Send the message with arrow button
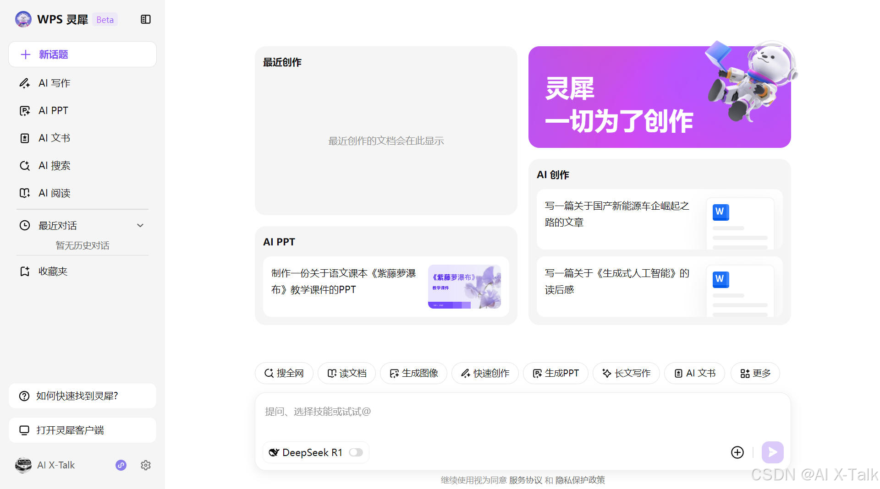Image resolution: width=880 pixels, height=489 pixels. click(x=773, y=452)
